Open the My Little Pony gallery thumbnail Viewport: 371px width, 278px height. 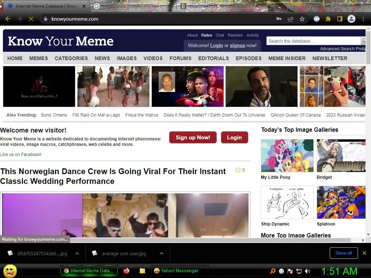(x=287, y=156)
